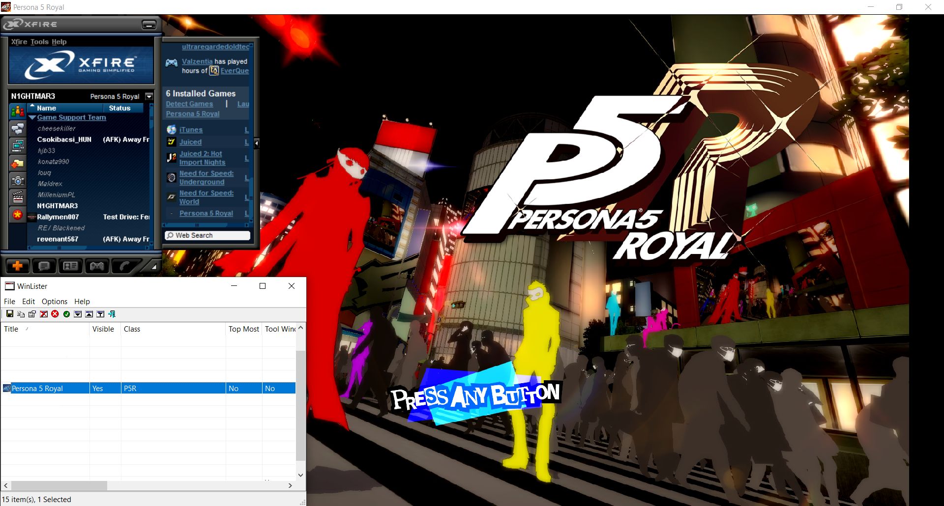This screenshot has width=944, height=506.
Task: Kill process via red X circle icon
Action: tap(55, 314)
